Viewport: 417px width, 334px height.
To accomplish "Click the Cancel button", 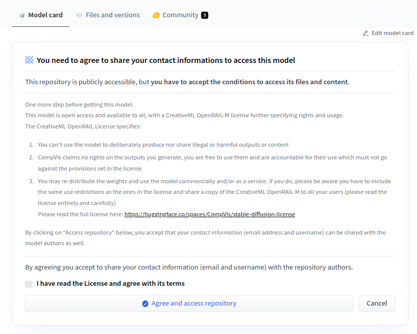I will pos(376,303).
